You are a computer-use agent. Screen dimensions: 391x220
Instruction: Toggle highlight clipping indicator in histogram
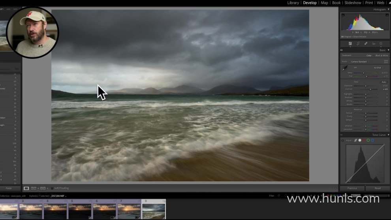[387, 15]
